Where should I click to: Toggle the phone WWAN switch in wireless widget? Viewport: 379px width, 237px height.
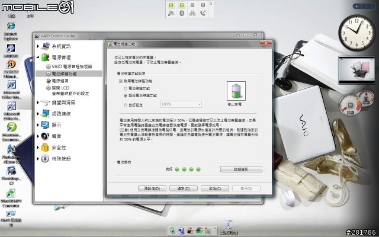pos(203,5)
